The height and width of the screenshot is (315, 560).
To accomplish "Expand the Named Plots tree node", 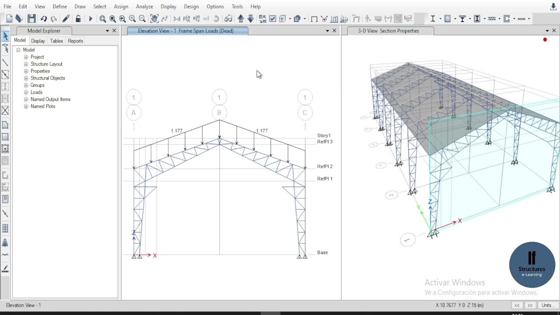I will [x=26, y=106].
